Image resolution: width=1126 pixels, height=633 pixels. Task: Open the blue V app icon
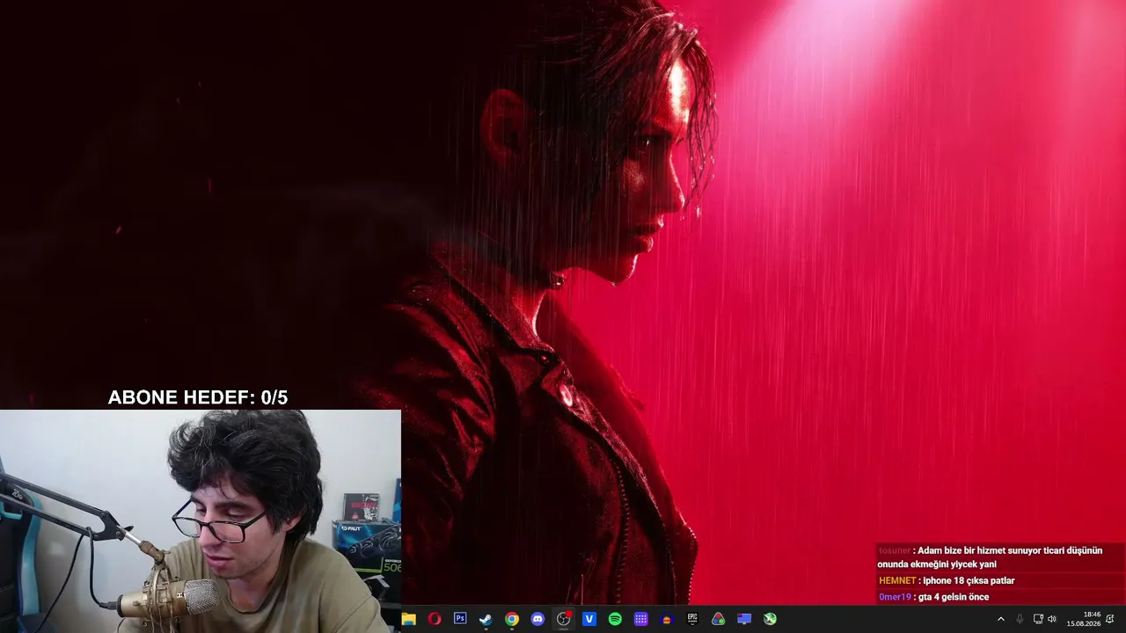589,619
